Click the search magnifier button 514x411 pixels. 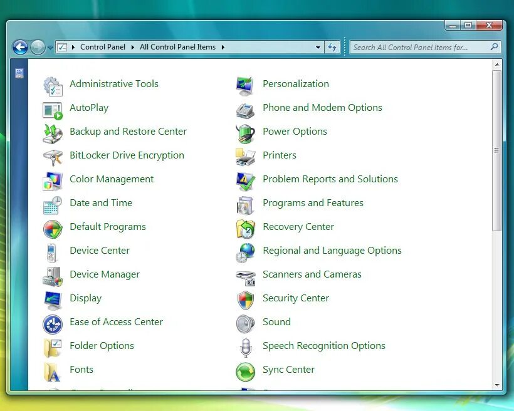[x=494, y=47]
